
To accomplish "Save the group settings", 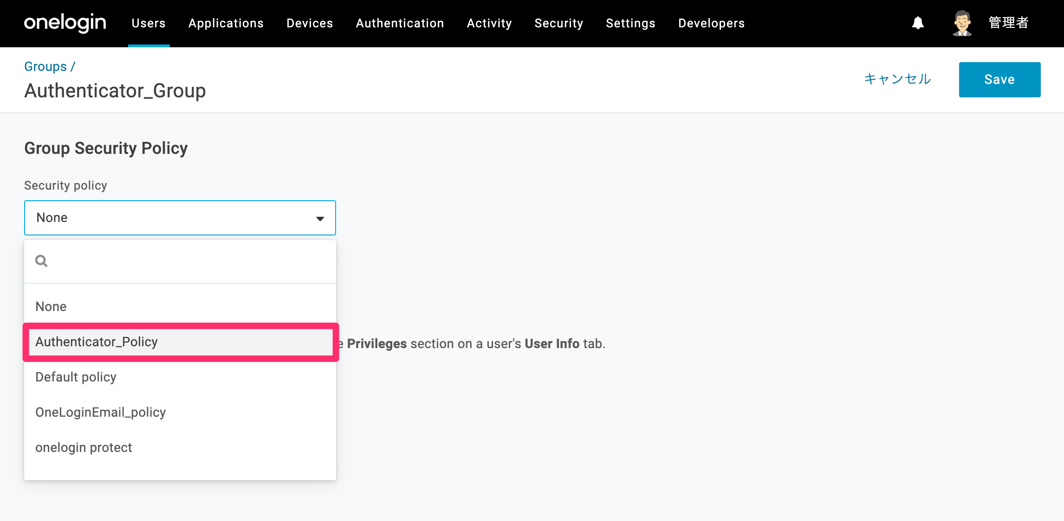I will [1000, 80].
